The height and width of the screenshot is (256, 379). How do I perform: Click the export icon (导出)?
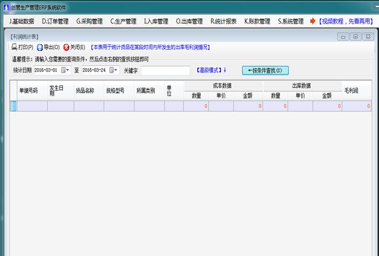pos(40,47)
